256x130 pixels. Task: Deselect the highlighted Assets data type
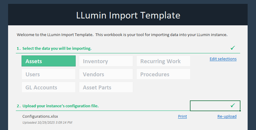49,61
